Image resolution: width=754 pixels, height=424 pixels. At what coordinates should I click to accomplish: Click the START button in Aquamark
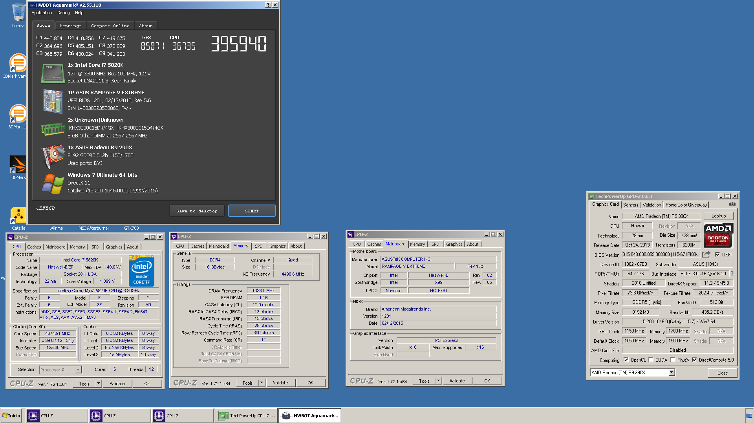click(x=252, y=211)
